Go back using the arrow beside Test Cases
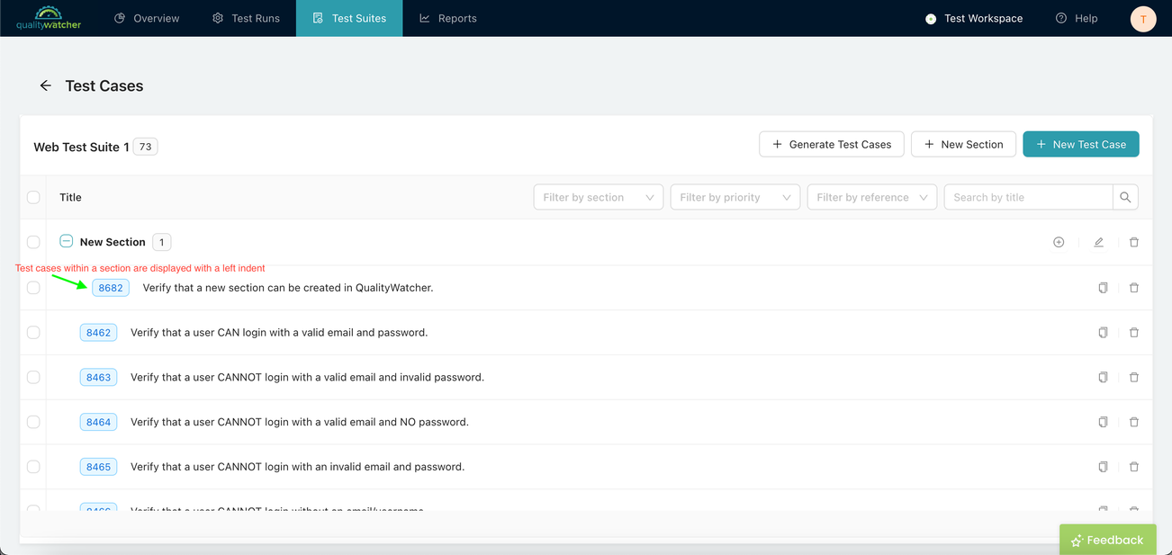Image resolution: width=1172 pixels, height=555 pixels. point(45,85)
